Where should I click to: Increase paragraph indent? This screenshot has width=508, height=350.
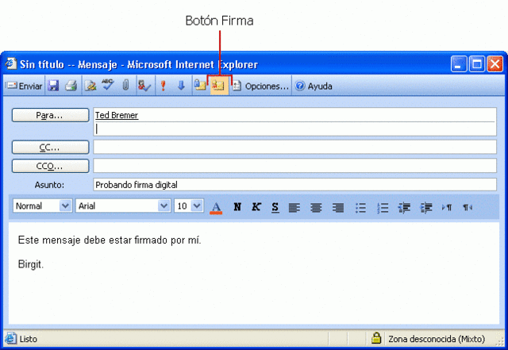(x=426, y=207)
